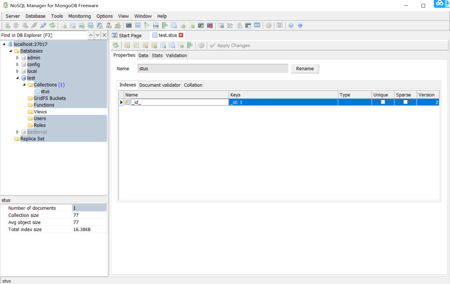The height and width of the screenshot is (284, 450).
Task: Collapse the localhost:27017 server node
Action: (x=4, y=44)
